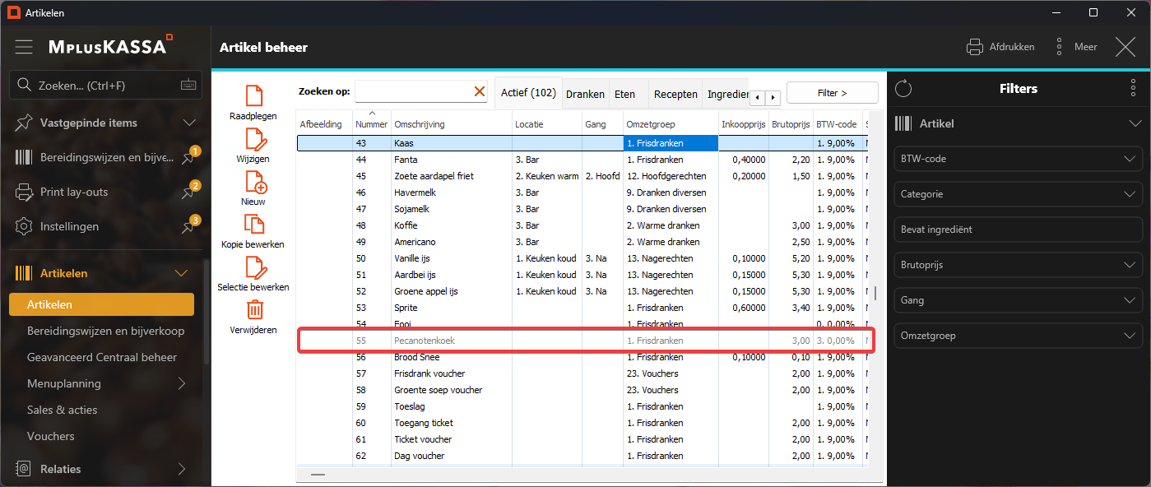Focus the sidebar Zoeken... (Ctrl+F) box
Image resolution: width=1151 pixels, height=487 pixels.
click(x=107, y=85)
